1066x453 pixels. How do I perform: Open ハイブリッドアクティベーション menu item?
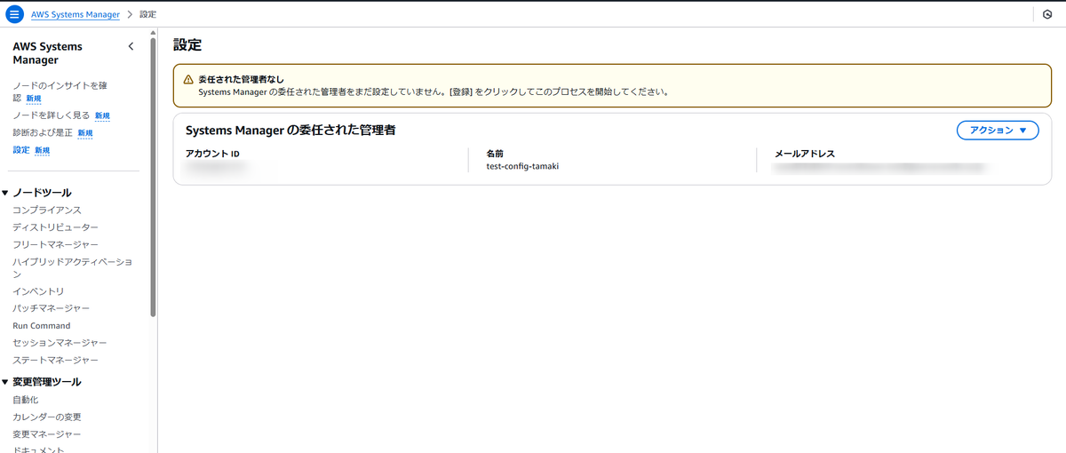(x=73, y=268)
